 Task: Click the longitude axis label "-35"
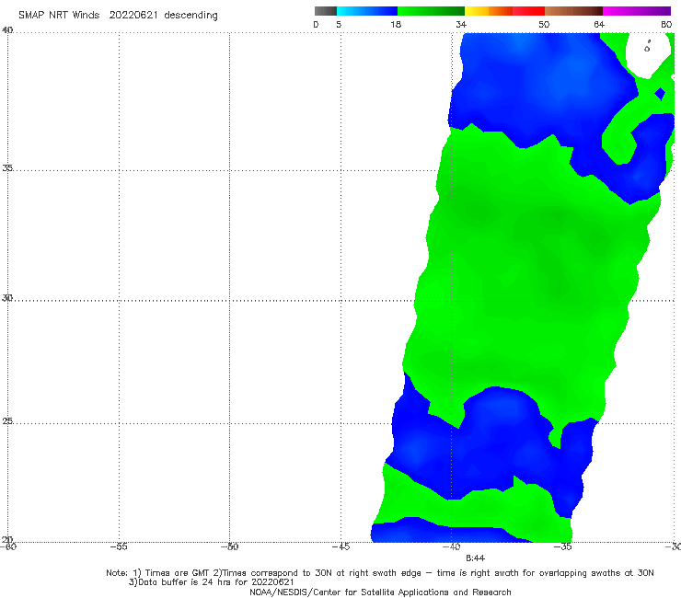(563, 546)
